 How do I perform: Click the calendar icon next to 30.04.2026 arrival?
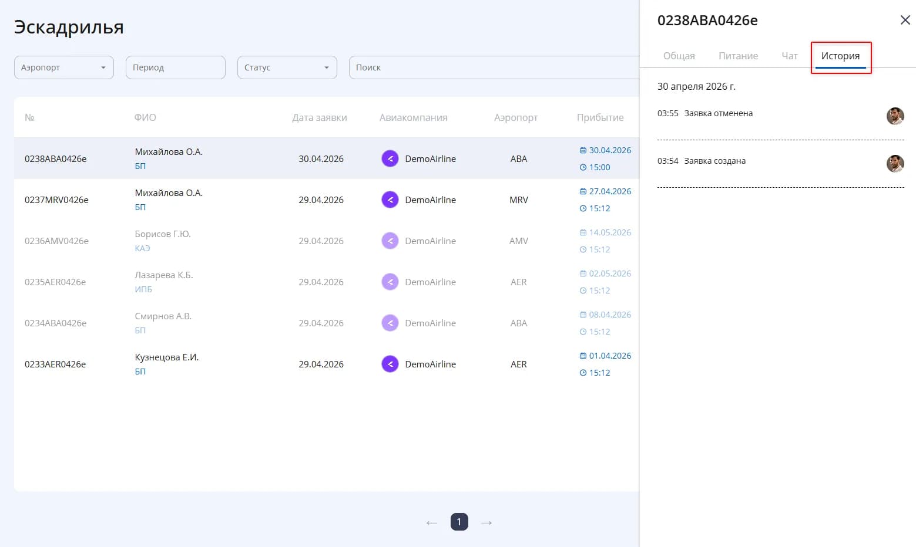(x=583, y=150)
